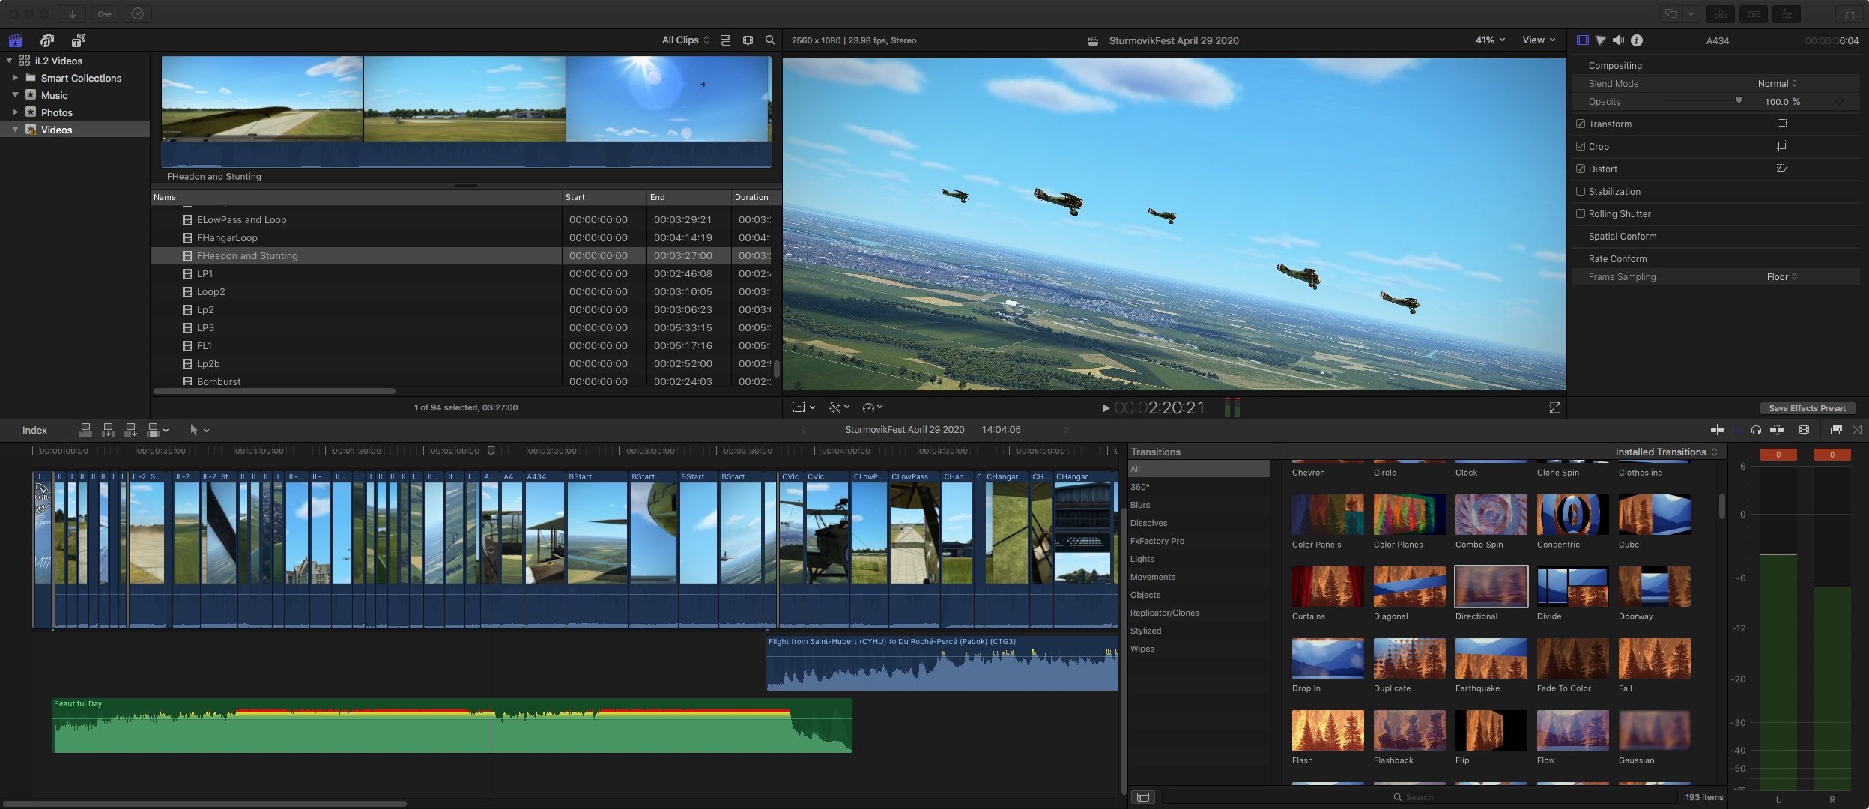This screenshot has width=1869, height=809.
Task: Collapse the iL2 Videos library
Action: coord(9,61)
